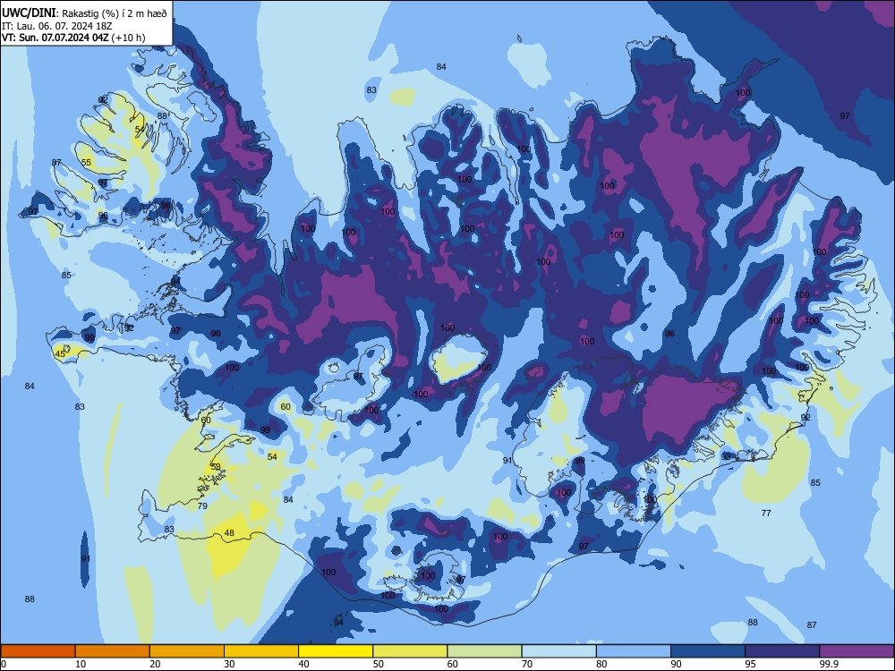Viewport: 895px width, 671px height.
Task: Click the humidity value '55' on the map
Action: (x=86, y=162)
